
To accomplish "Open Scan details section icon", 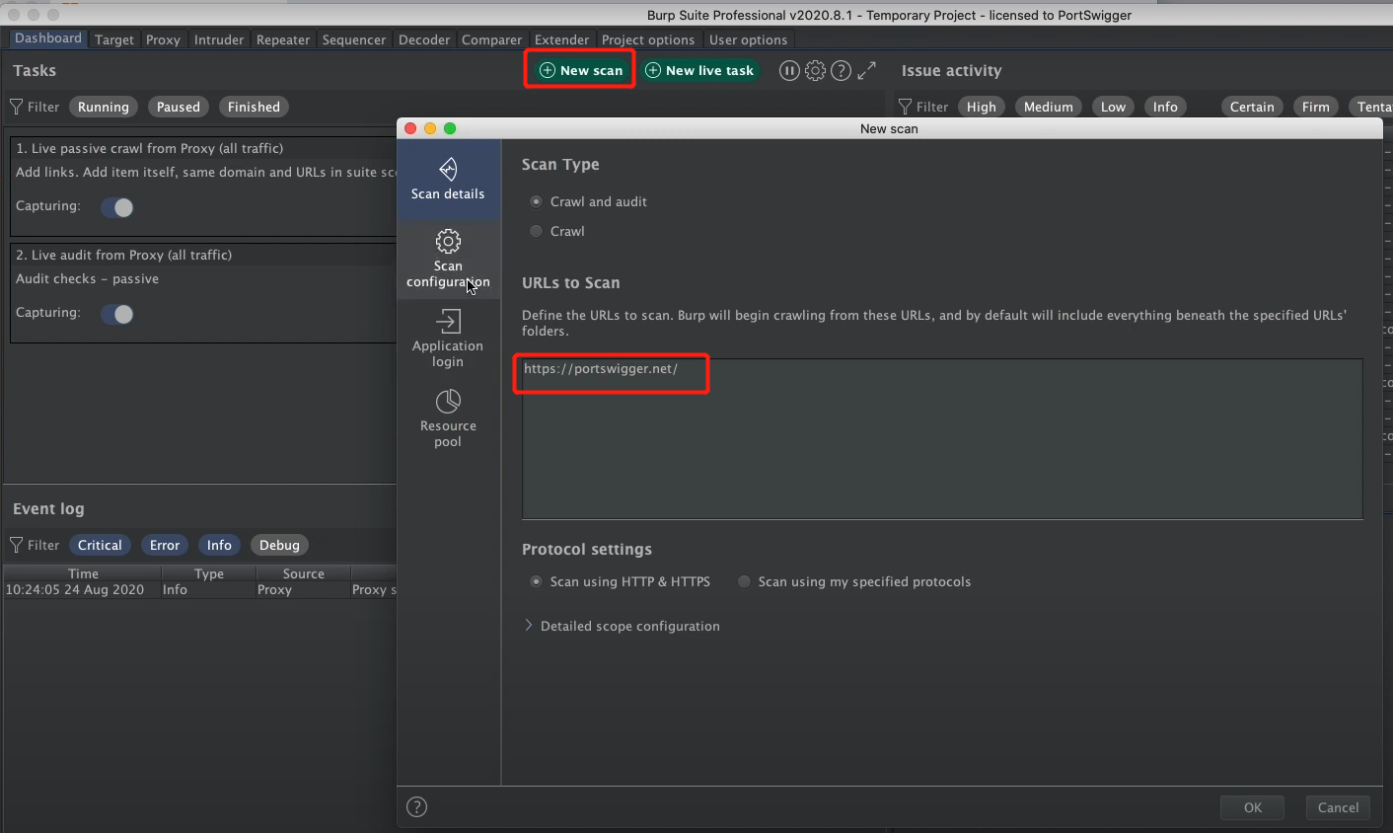I will [448, 170].
